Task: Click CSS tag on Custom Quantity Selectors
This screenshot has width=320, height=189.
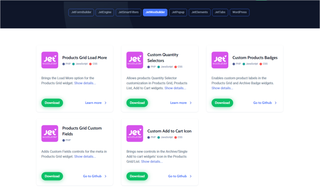Action: (x=178, y=67)
